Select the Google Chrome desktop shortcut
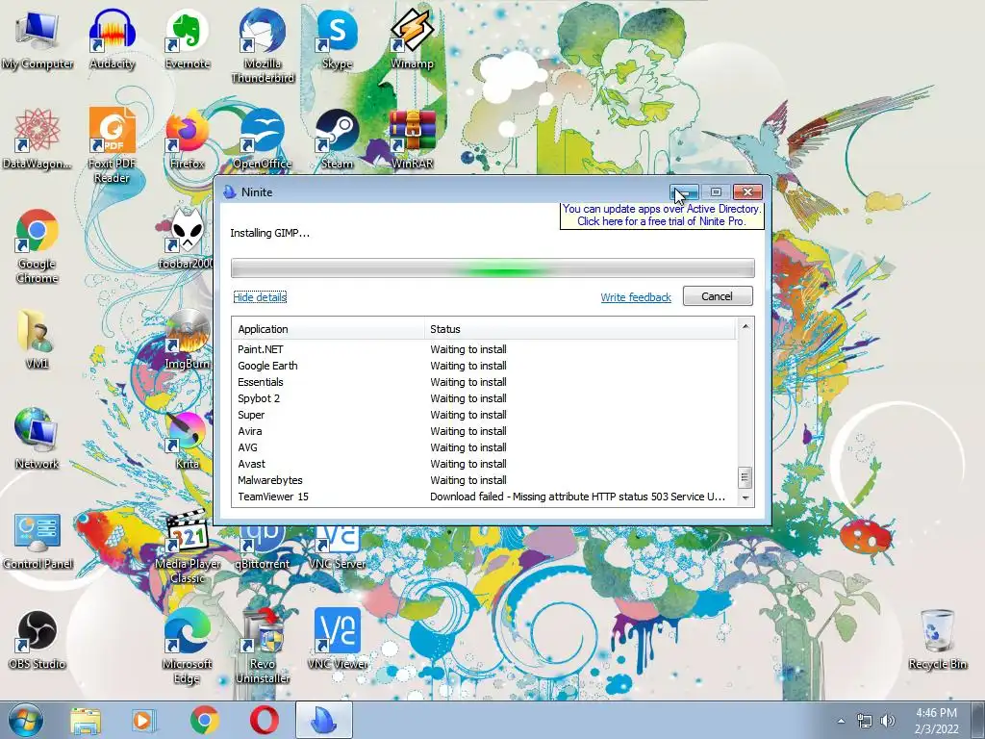985x739 pixels. pos(38,245)
